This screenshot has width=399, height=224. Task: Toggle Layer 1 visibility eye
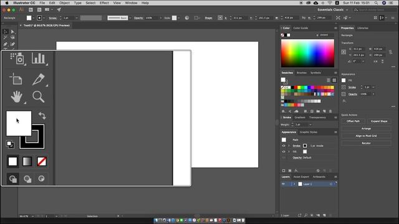point(283,184)
